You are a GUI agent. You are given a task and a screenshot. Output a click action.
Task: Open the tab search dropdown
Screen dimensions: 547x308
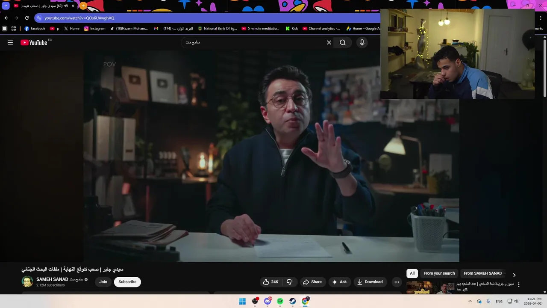point(6,6)
